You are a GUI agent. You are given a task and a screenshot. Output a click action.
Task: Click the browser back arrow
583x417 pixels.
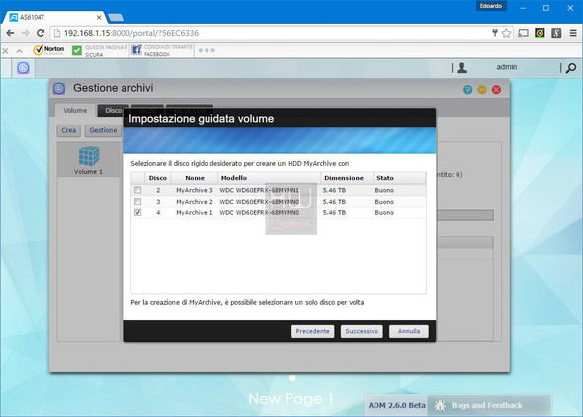10,33
